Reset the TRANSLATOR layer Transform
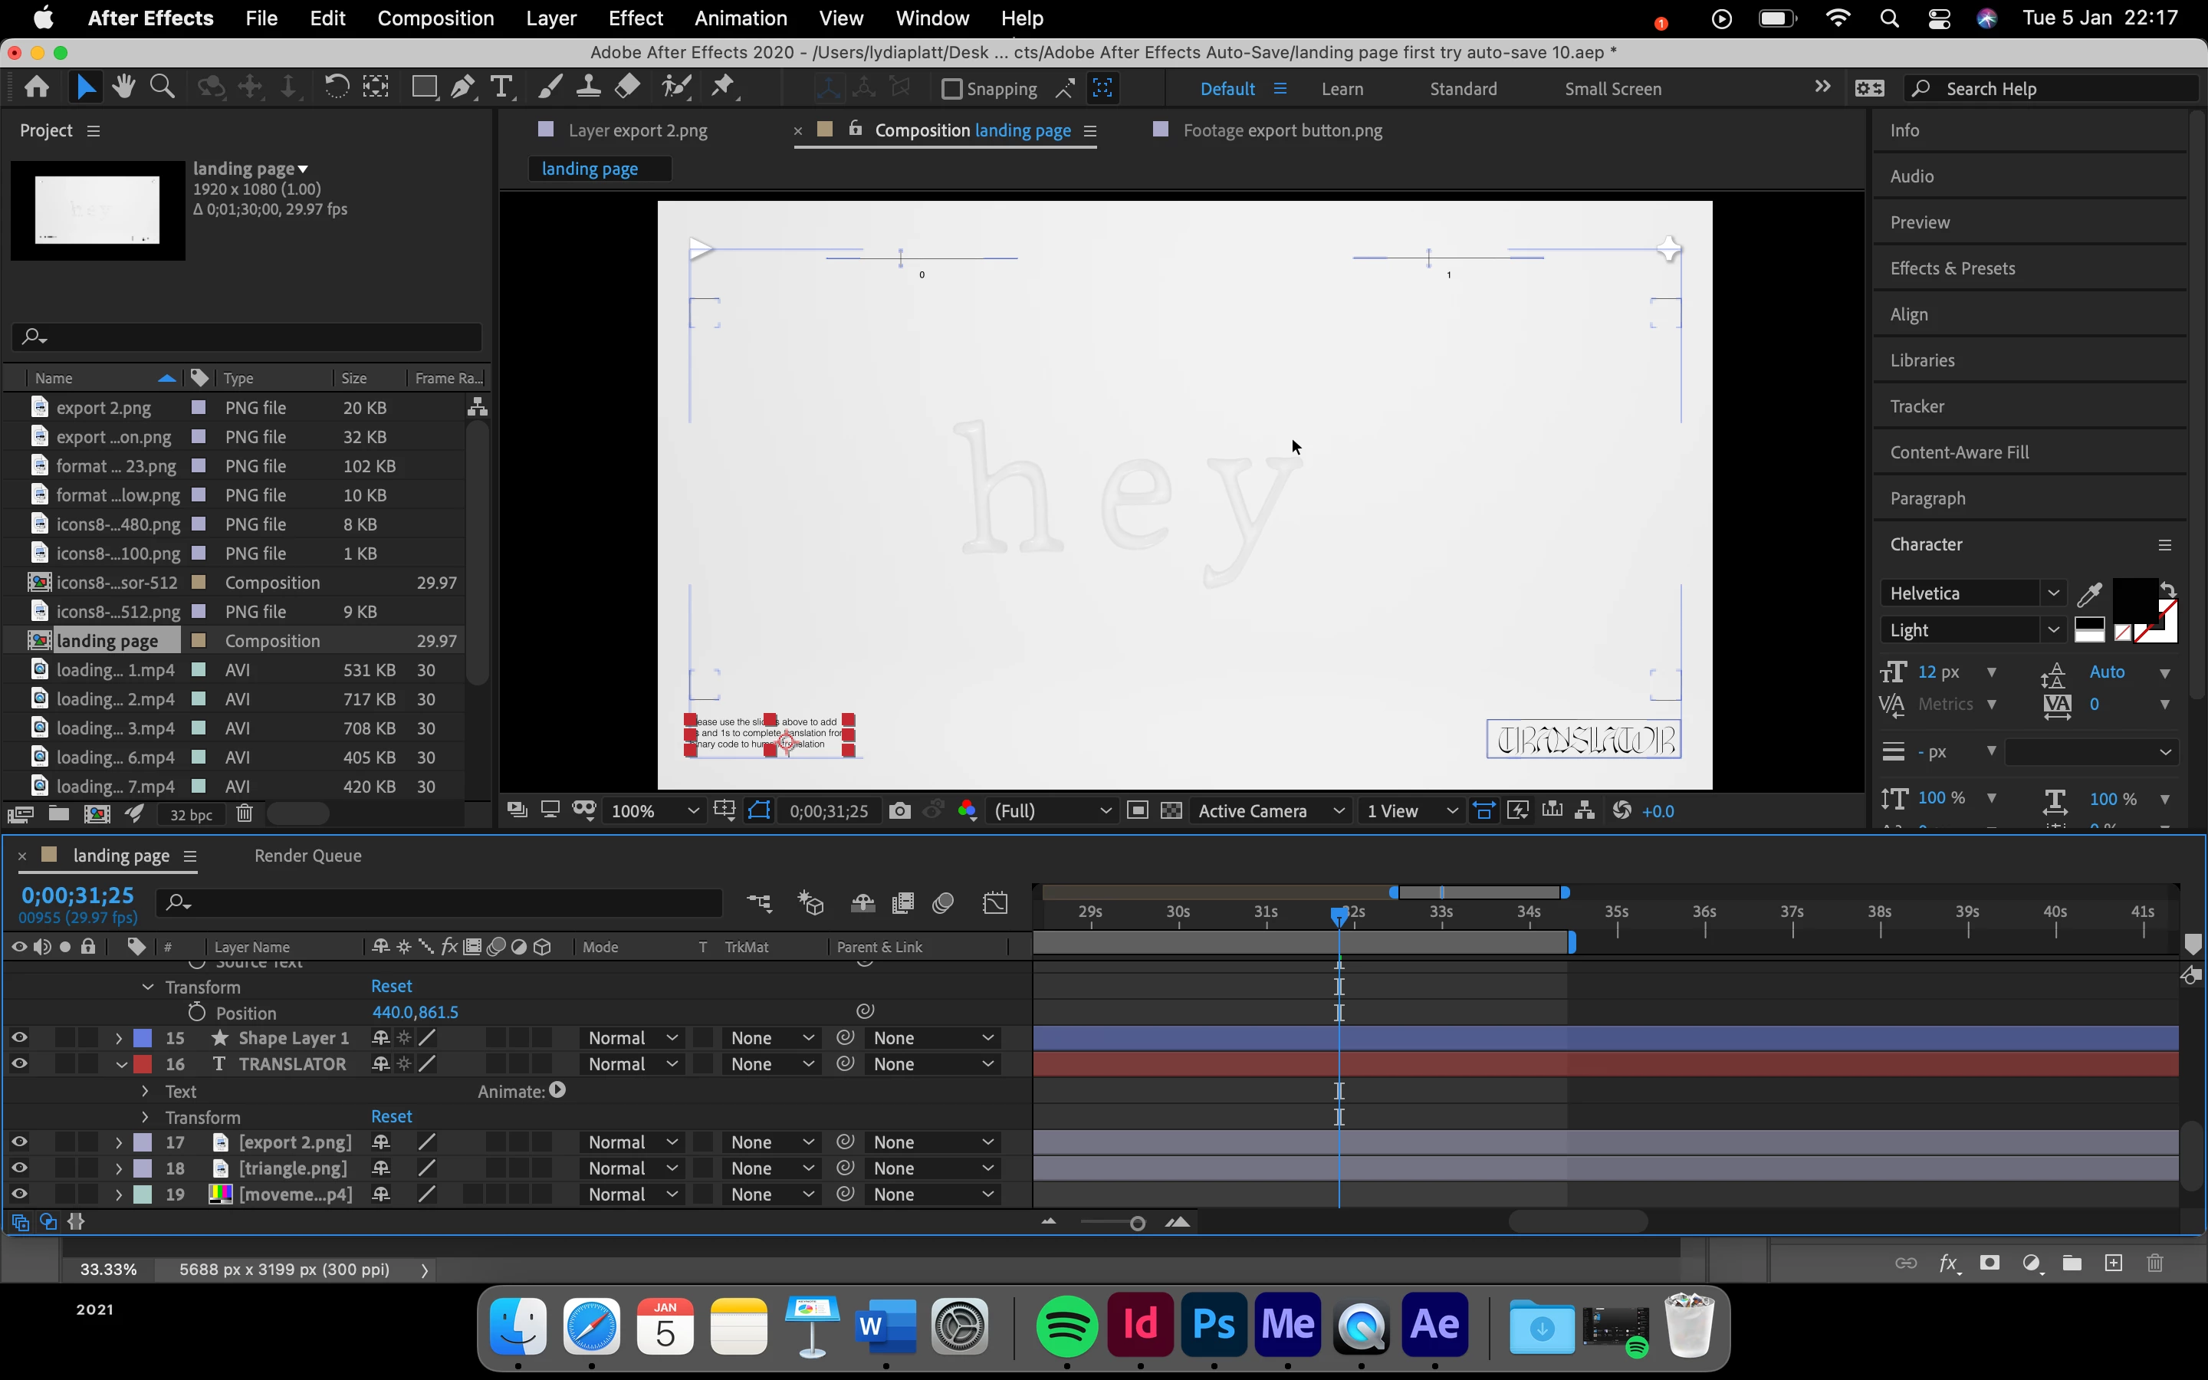The width and height of the screenshot is (2208, 1380). [x=390, y=1116]
